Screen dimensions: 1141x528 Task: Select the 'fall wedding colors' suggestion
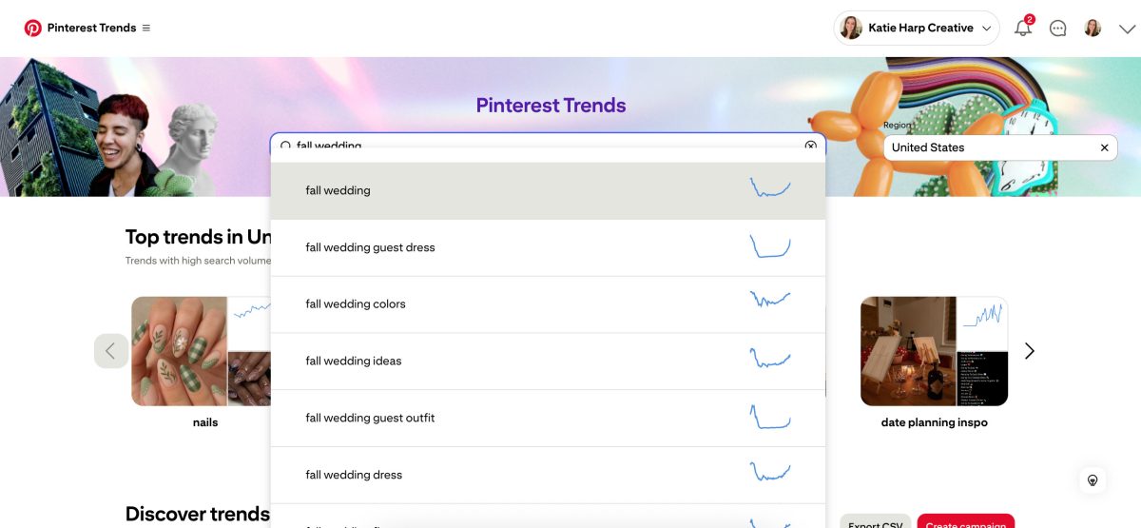tap(548, 304)
